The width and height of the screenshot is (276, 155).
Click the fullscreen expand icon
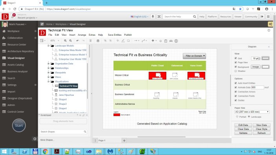(159, 16)
